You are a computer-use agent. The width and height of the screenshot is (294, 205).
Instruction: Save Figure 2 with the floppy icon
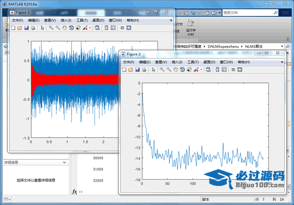click(137, 70)
